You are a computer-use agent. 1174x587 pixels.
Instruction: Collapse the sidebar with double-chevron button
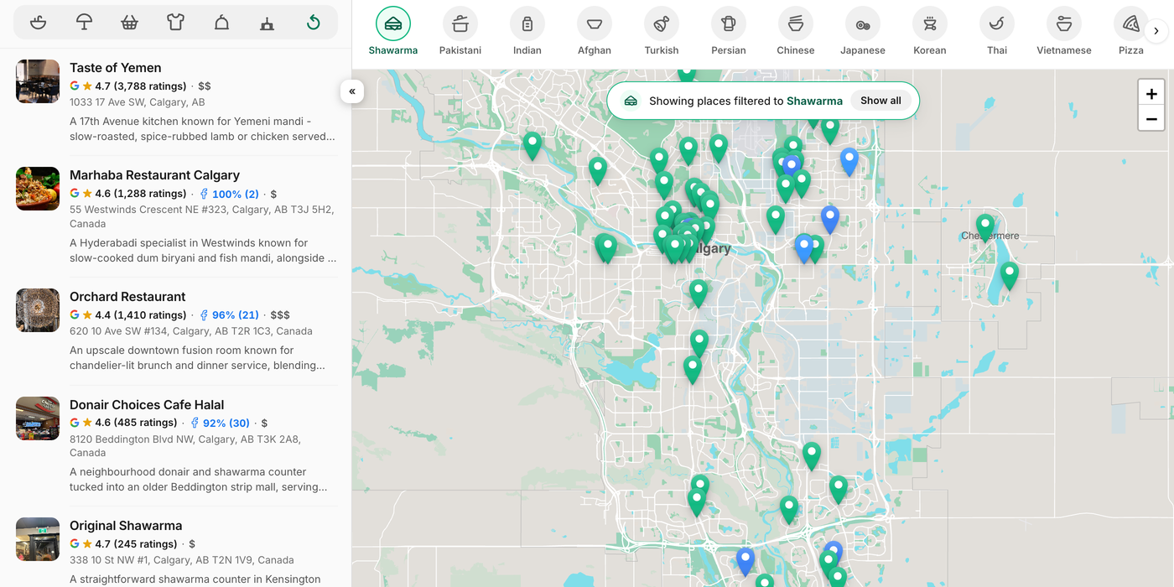click(352, 91)
